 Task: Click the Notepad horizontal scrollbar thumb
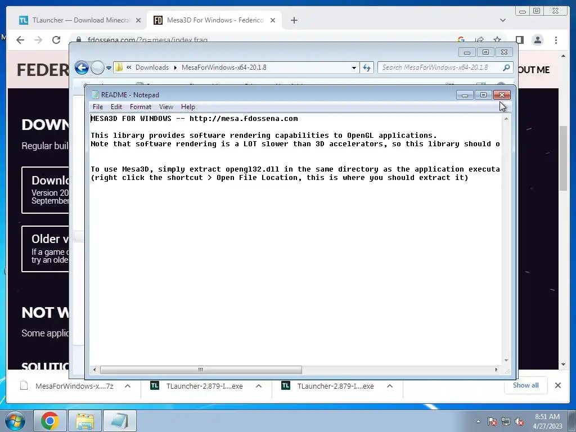(201, 370)
